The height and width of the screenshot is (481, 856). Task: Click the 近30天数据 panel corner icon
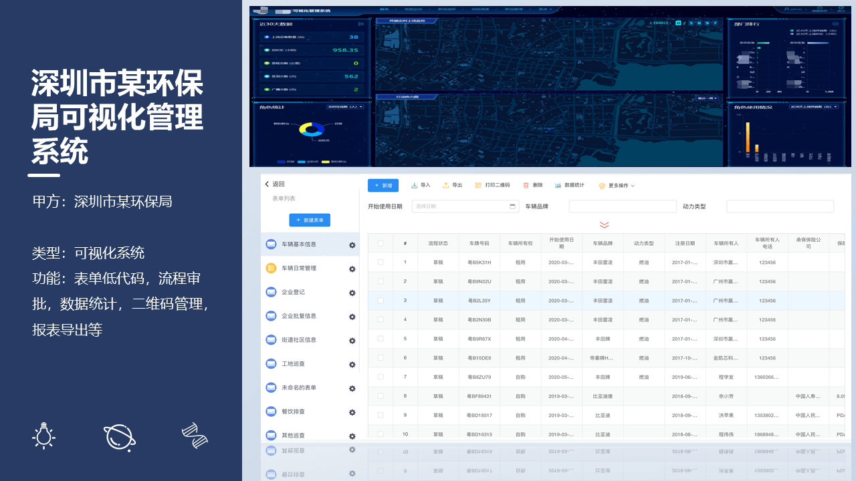(361, 23)
